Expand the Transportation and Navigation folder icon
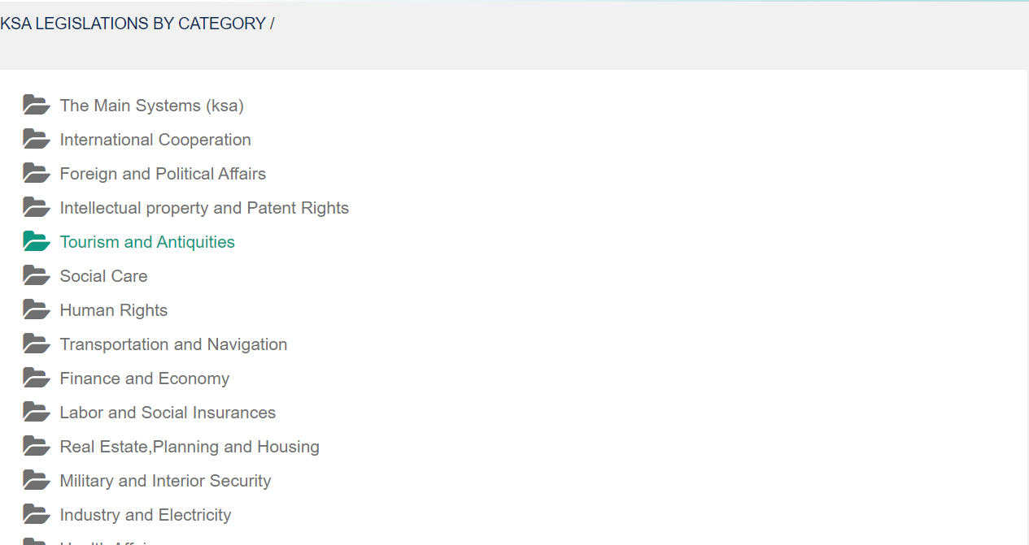1029x545 pixels. [37, 344]
